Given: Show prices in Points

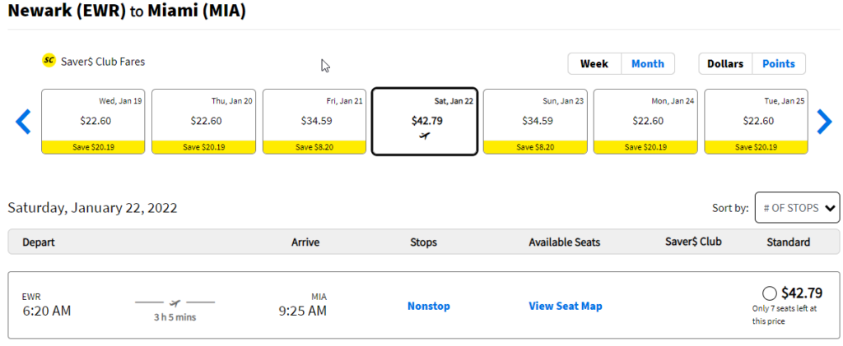Looking at the screenshot, I should [778, 64].
